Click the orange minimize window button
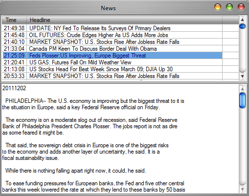 click(218, 7)
